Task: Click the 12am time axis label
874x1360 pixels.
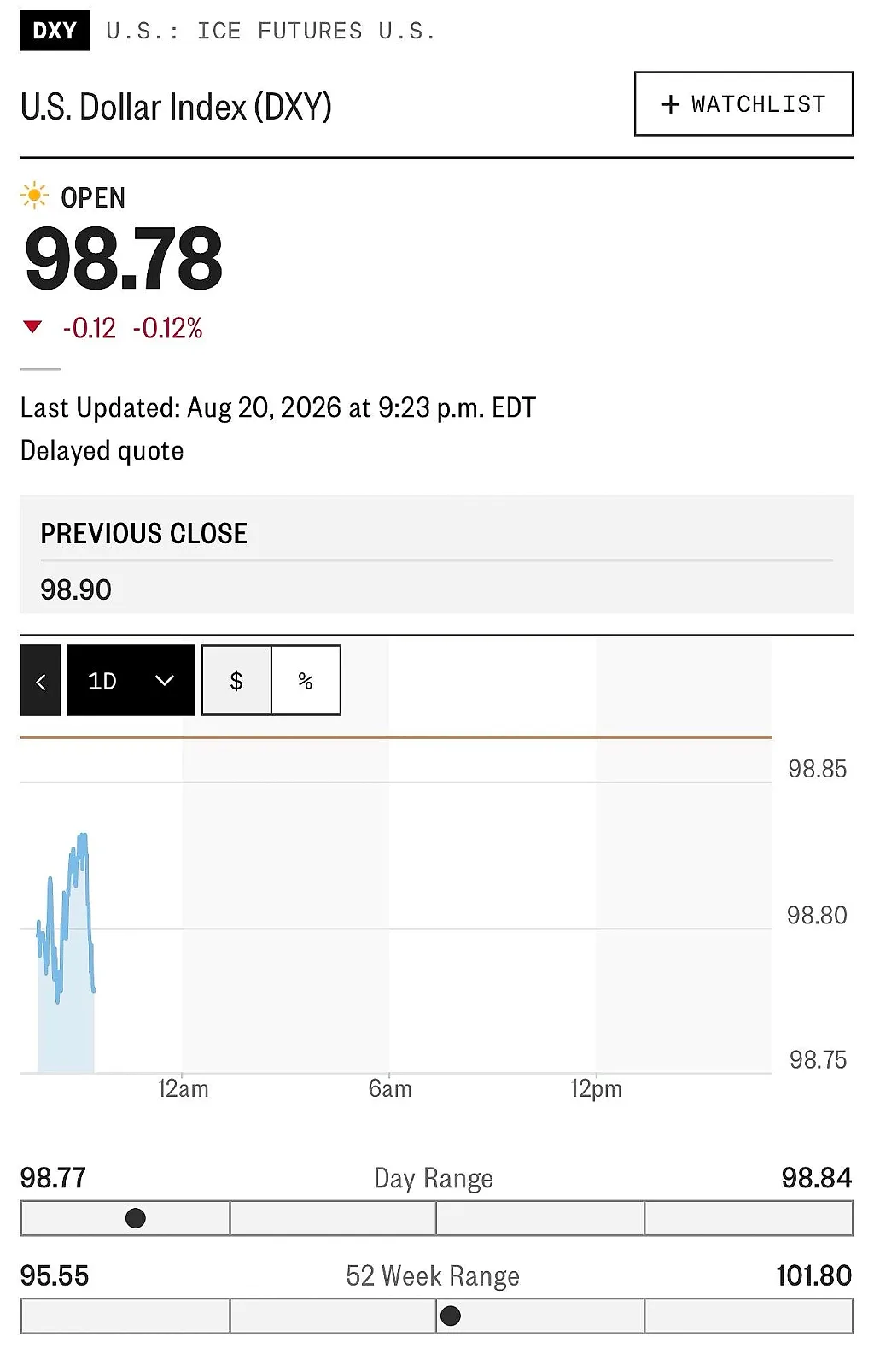Action: tap(183, 1089)
